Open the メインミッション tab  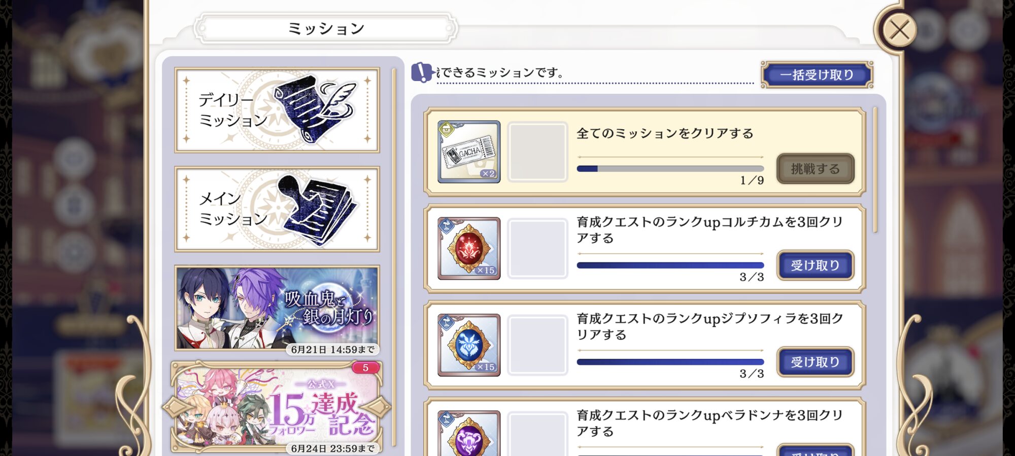pyautogui.click(x=277, y=209)
